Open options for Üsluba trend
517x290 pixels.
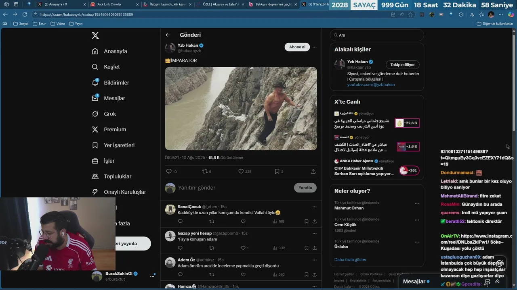pos(417,242)
